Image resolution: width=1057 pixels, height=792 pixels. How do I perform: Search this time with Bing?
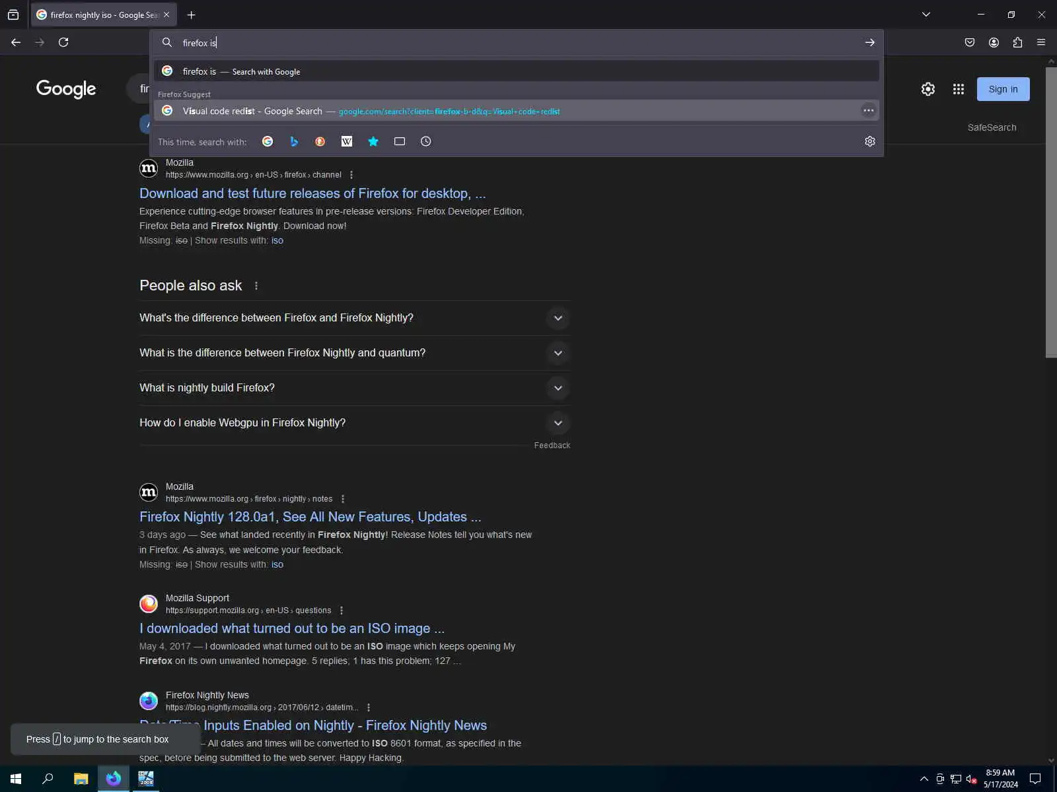294,141
